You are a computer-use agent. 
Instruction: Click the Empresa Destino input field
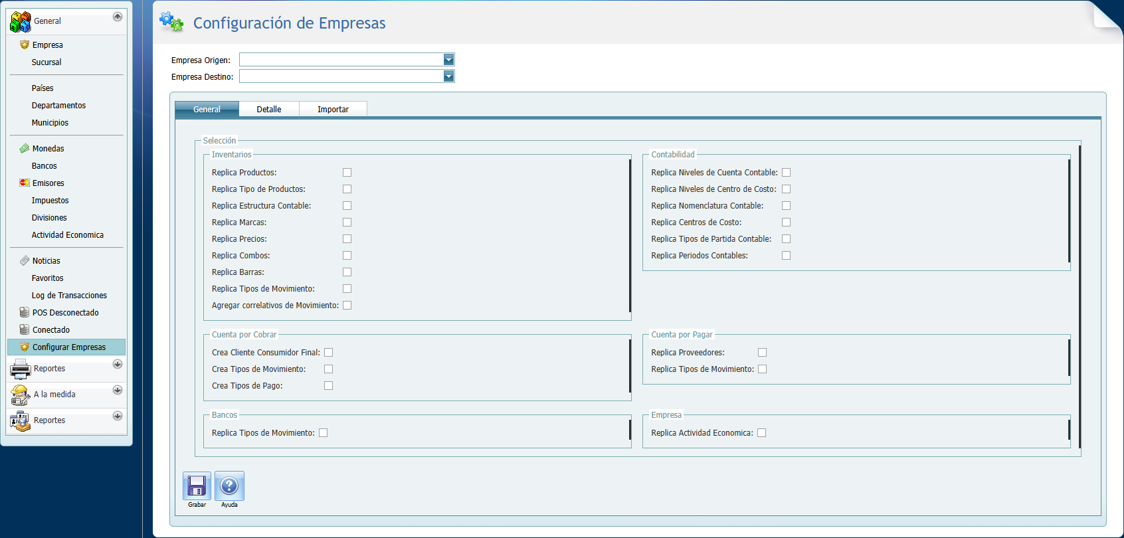tap(341, 76)
